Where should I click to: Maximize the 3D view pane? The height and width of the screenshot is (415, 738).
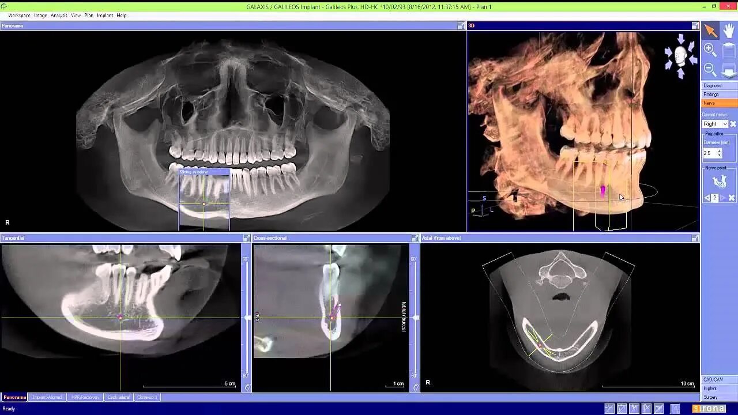click(x=695, y=26)
